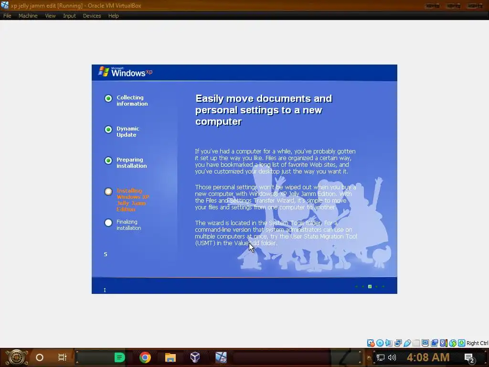Click the mouse integration indicator
Screen dimensions: 489x367
point(453,343)
